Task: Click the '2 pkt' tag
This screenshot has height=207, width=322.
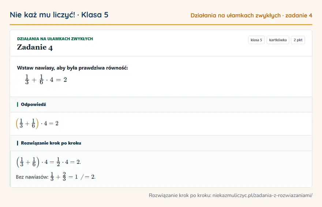Action: 298,40
